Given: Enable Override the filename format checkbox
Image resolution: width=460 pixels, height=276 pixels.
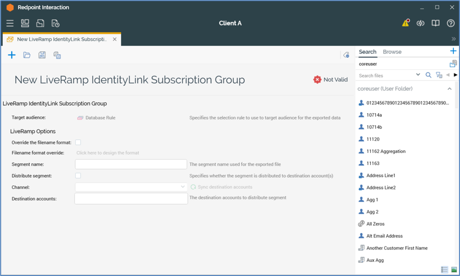Looking at the screenshot, I should [78, 142].
